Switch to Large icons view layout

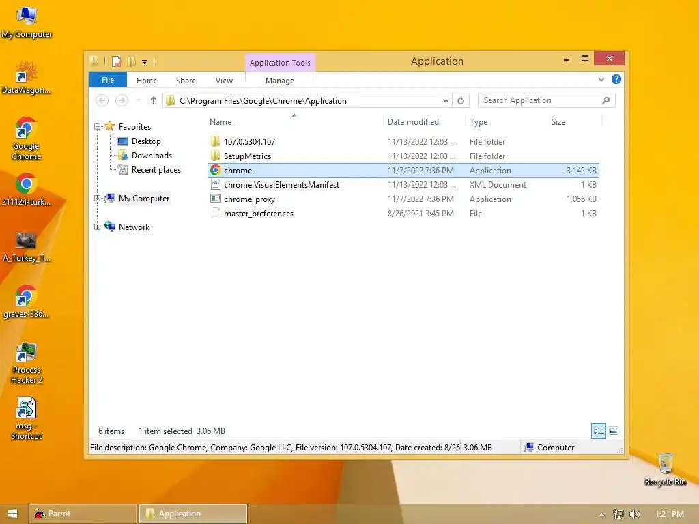point(614,431)
